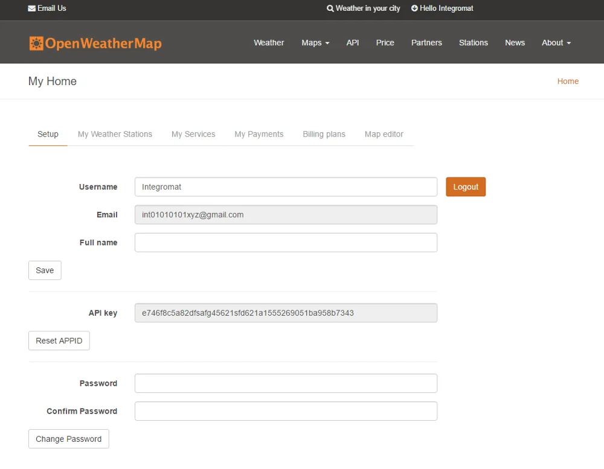Click the Hello Integromat greeting link

tap(442, 8)
